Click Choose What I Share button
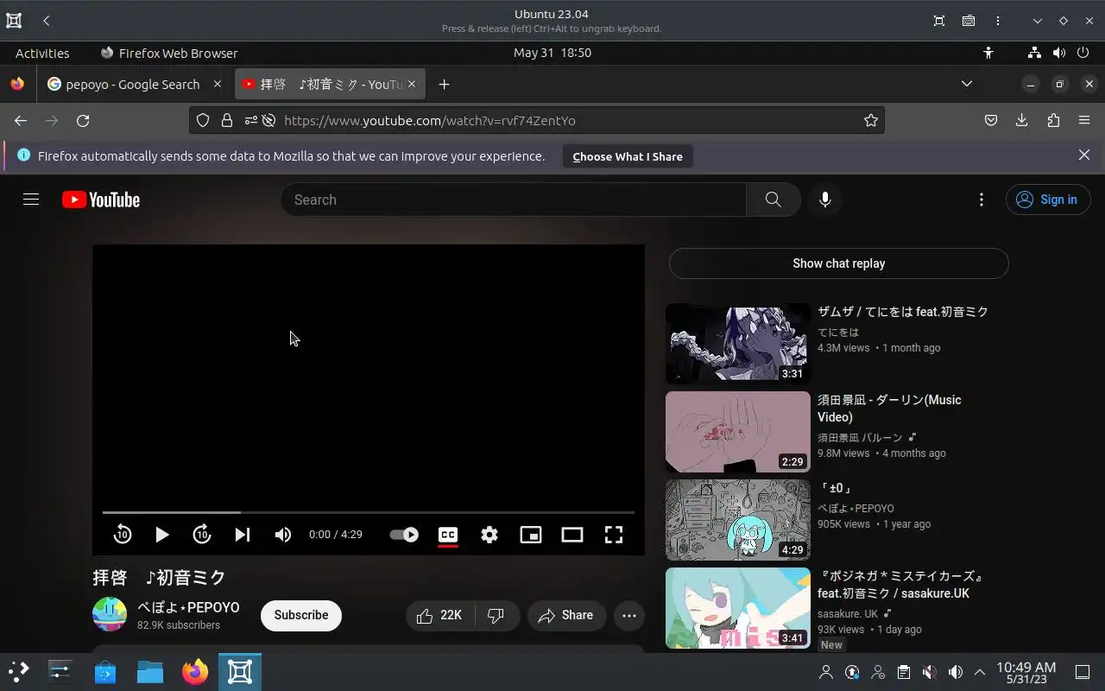 628,156
